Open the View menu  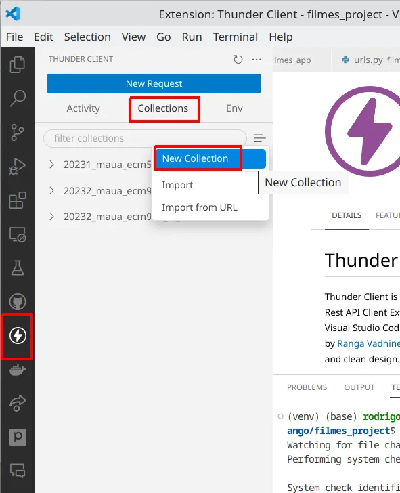[x=133, y=37]
